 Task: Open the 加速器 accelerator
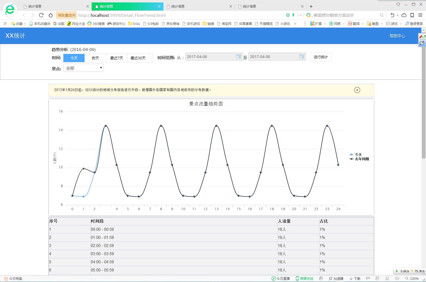[336, 278]
